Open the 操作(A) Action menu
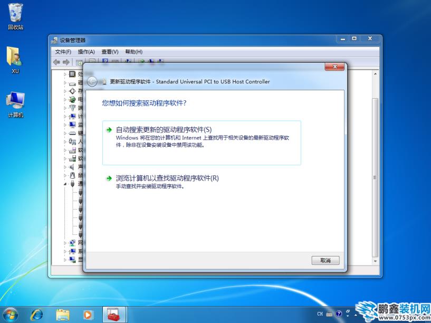The image size is (431, 323). (86, 52)
